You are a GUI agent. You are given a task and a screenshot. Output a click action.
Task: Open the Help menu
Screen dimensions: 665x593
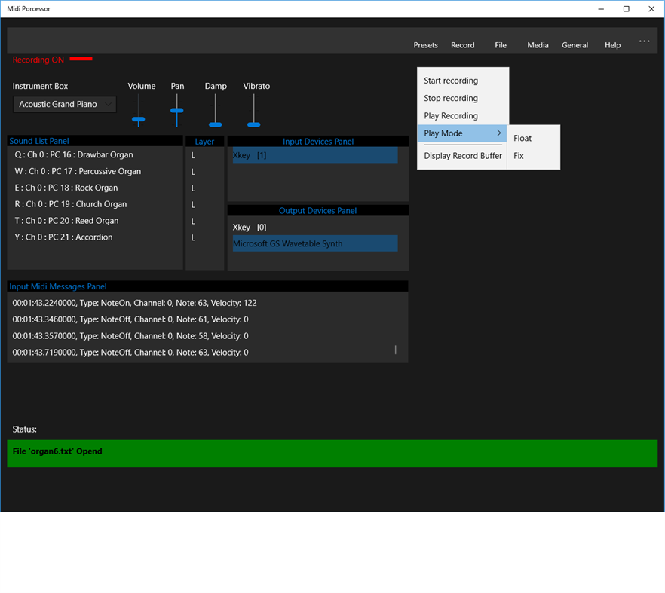612,45
